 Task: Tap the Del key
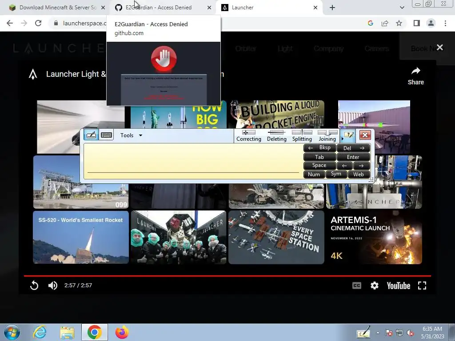[353, 148]
